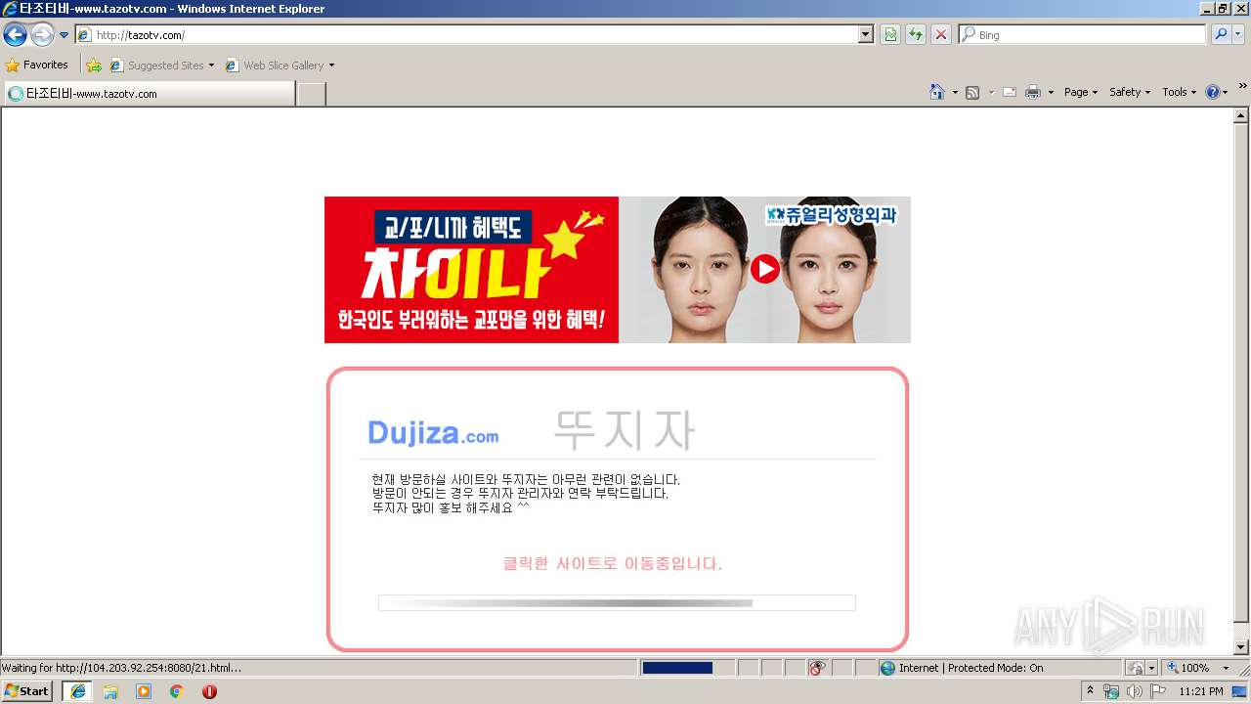Viewport: 1251px width, 704px height.
Task: Click the red shield taskbar icon
Action: (209, 691)
